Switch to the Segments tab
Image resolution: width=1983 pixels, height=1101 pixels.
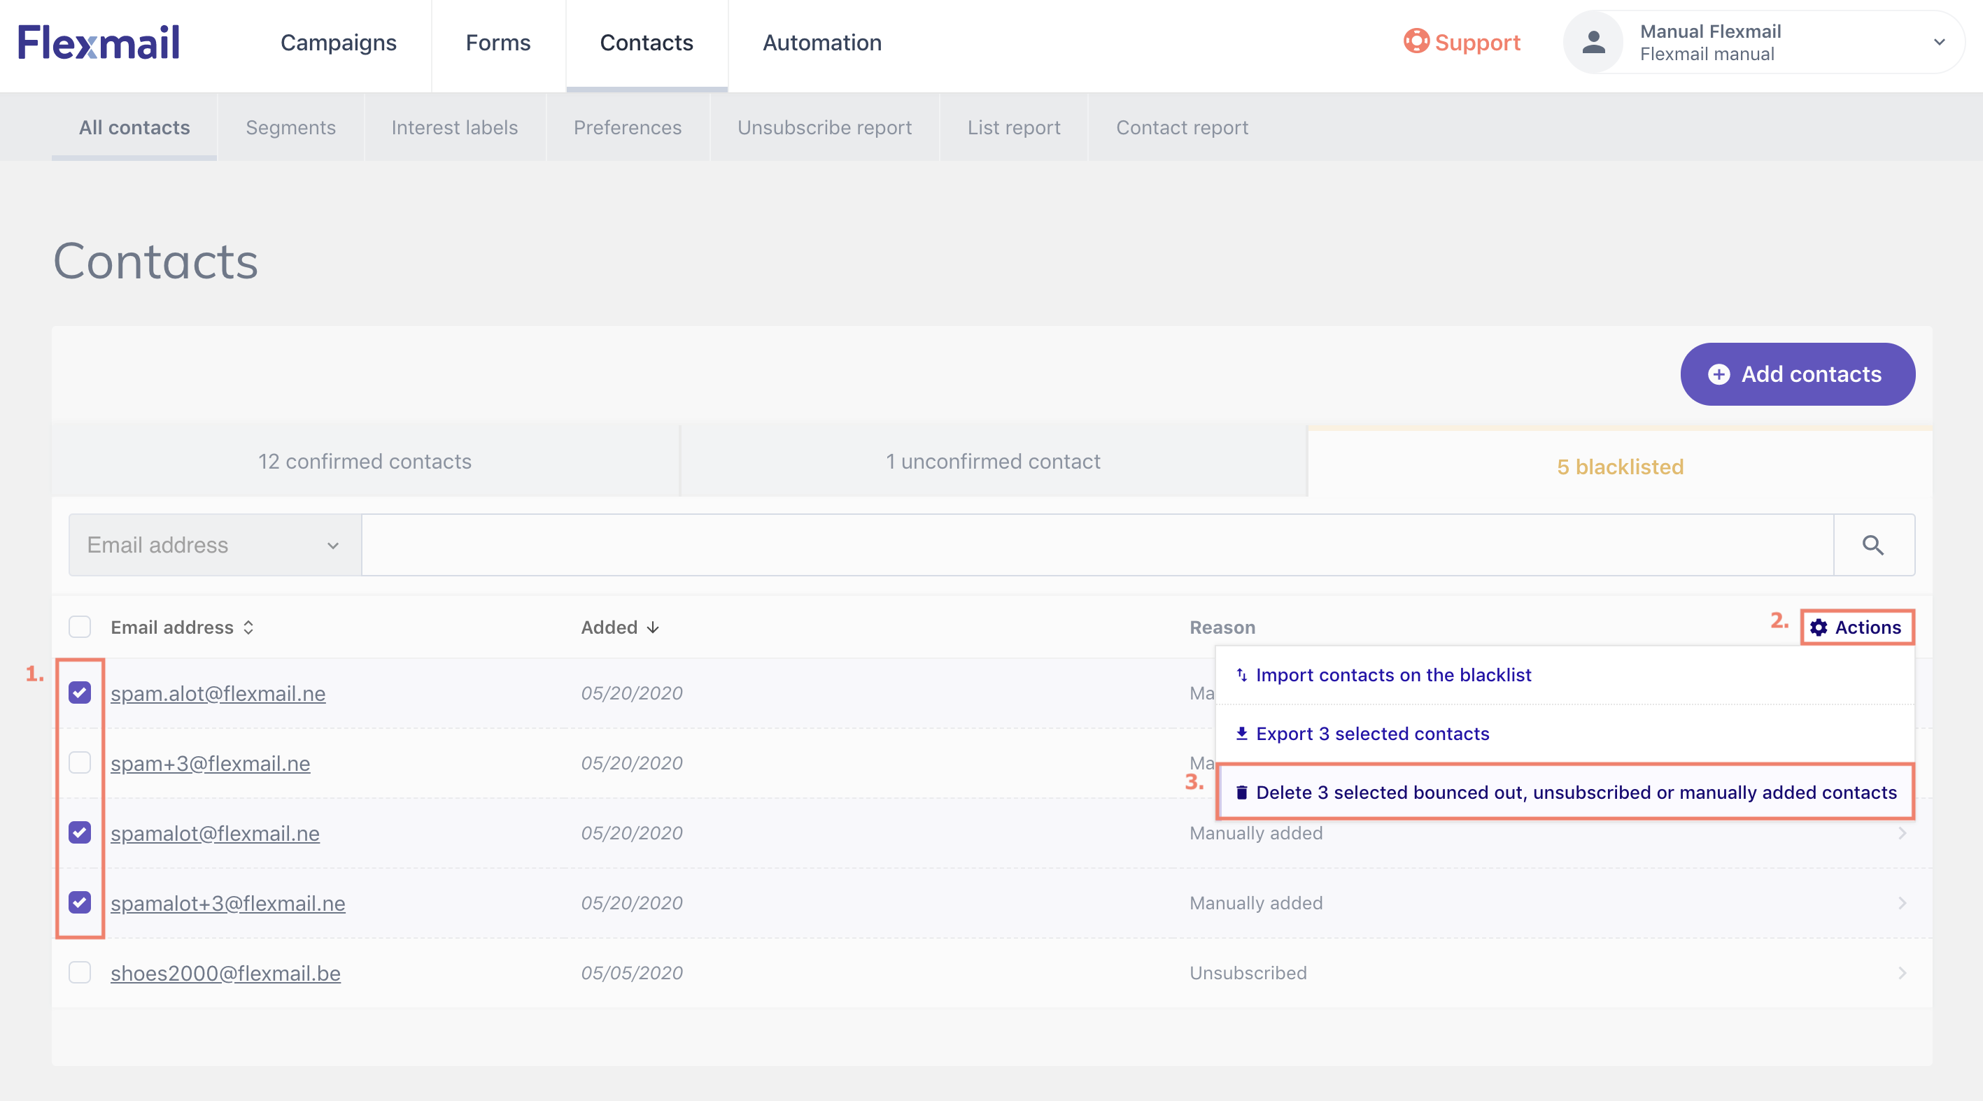pyautogui.click(x=290, y=128)
